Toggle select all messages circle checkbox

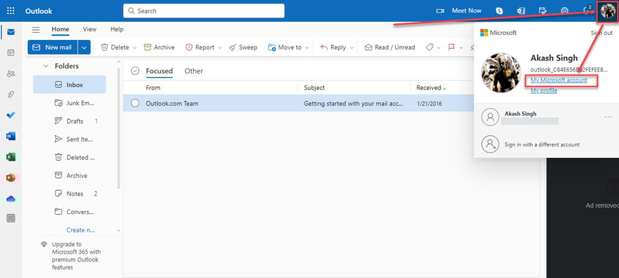point(135,71)
